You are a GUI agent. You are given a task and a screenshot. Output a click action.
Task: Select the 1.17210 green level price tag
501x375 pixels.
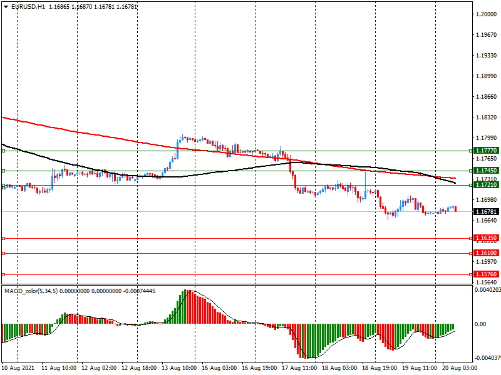click(486, 185)
